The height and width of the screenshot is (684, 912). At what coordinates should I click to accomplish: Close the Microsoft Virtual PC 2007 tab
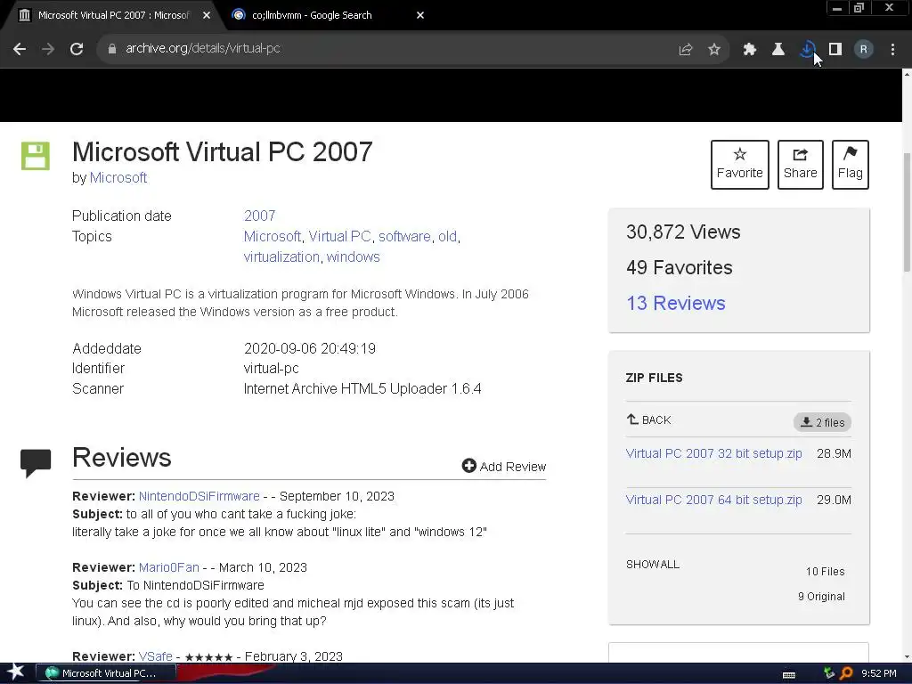coord(207,16)
